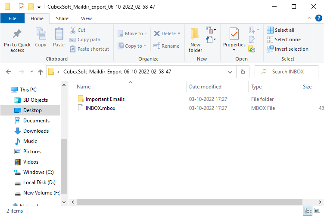Click the Properties checkmark icon

pos(234,33)
